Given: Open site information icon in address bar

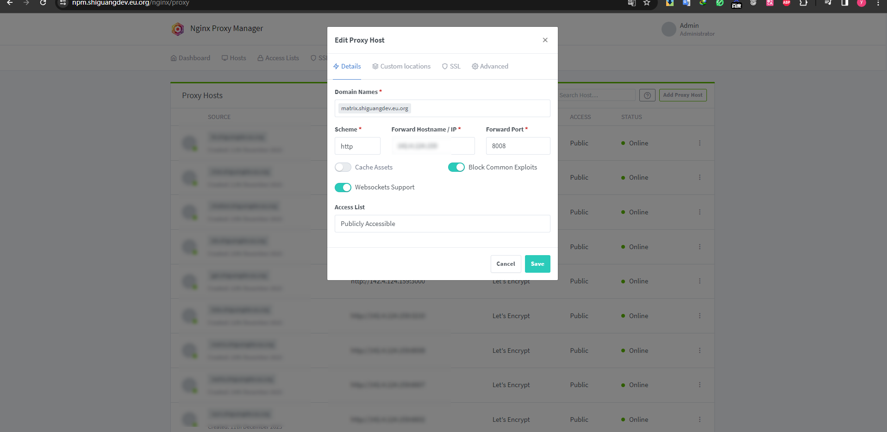Looking at the screenshot, I should (x=63, y=3).
